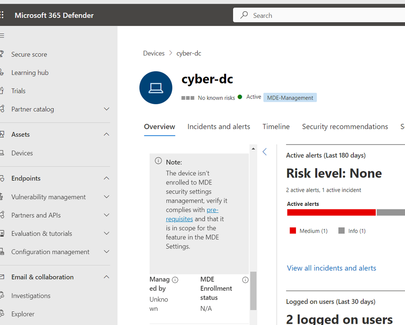
Task: Collapse Email & collaboration chevron
Action: click(106, 277)
